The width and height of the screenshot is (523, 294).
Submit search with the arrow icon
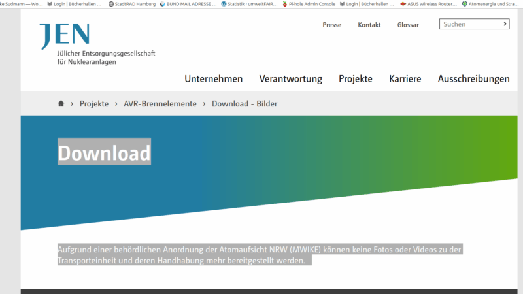coord(505,24)
